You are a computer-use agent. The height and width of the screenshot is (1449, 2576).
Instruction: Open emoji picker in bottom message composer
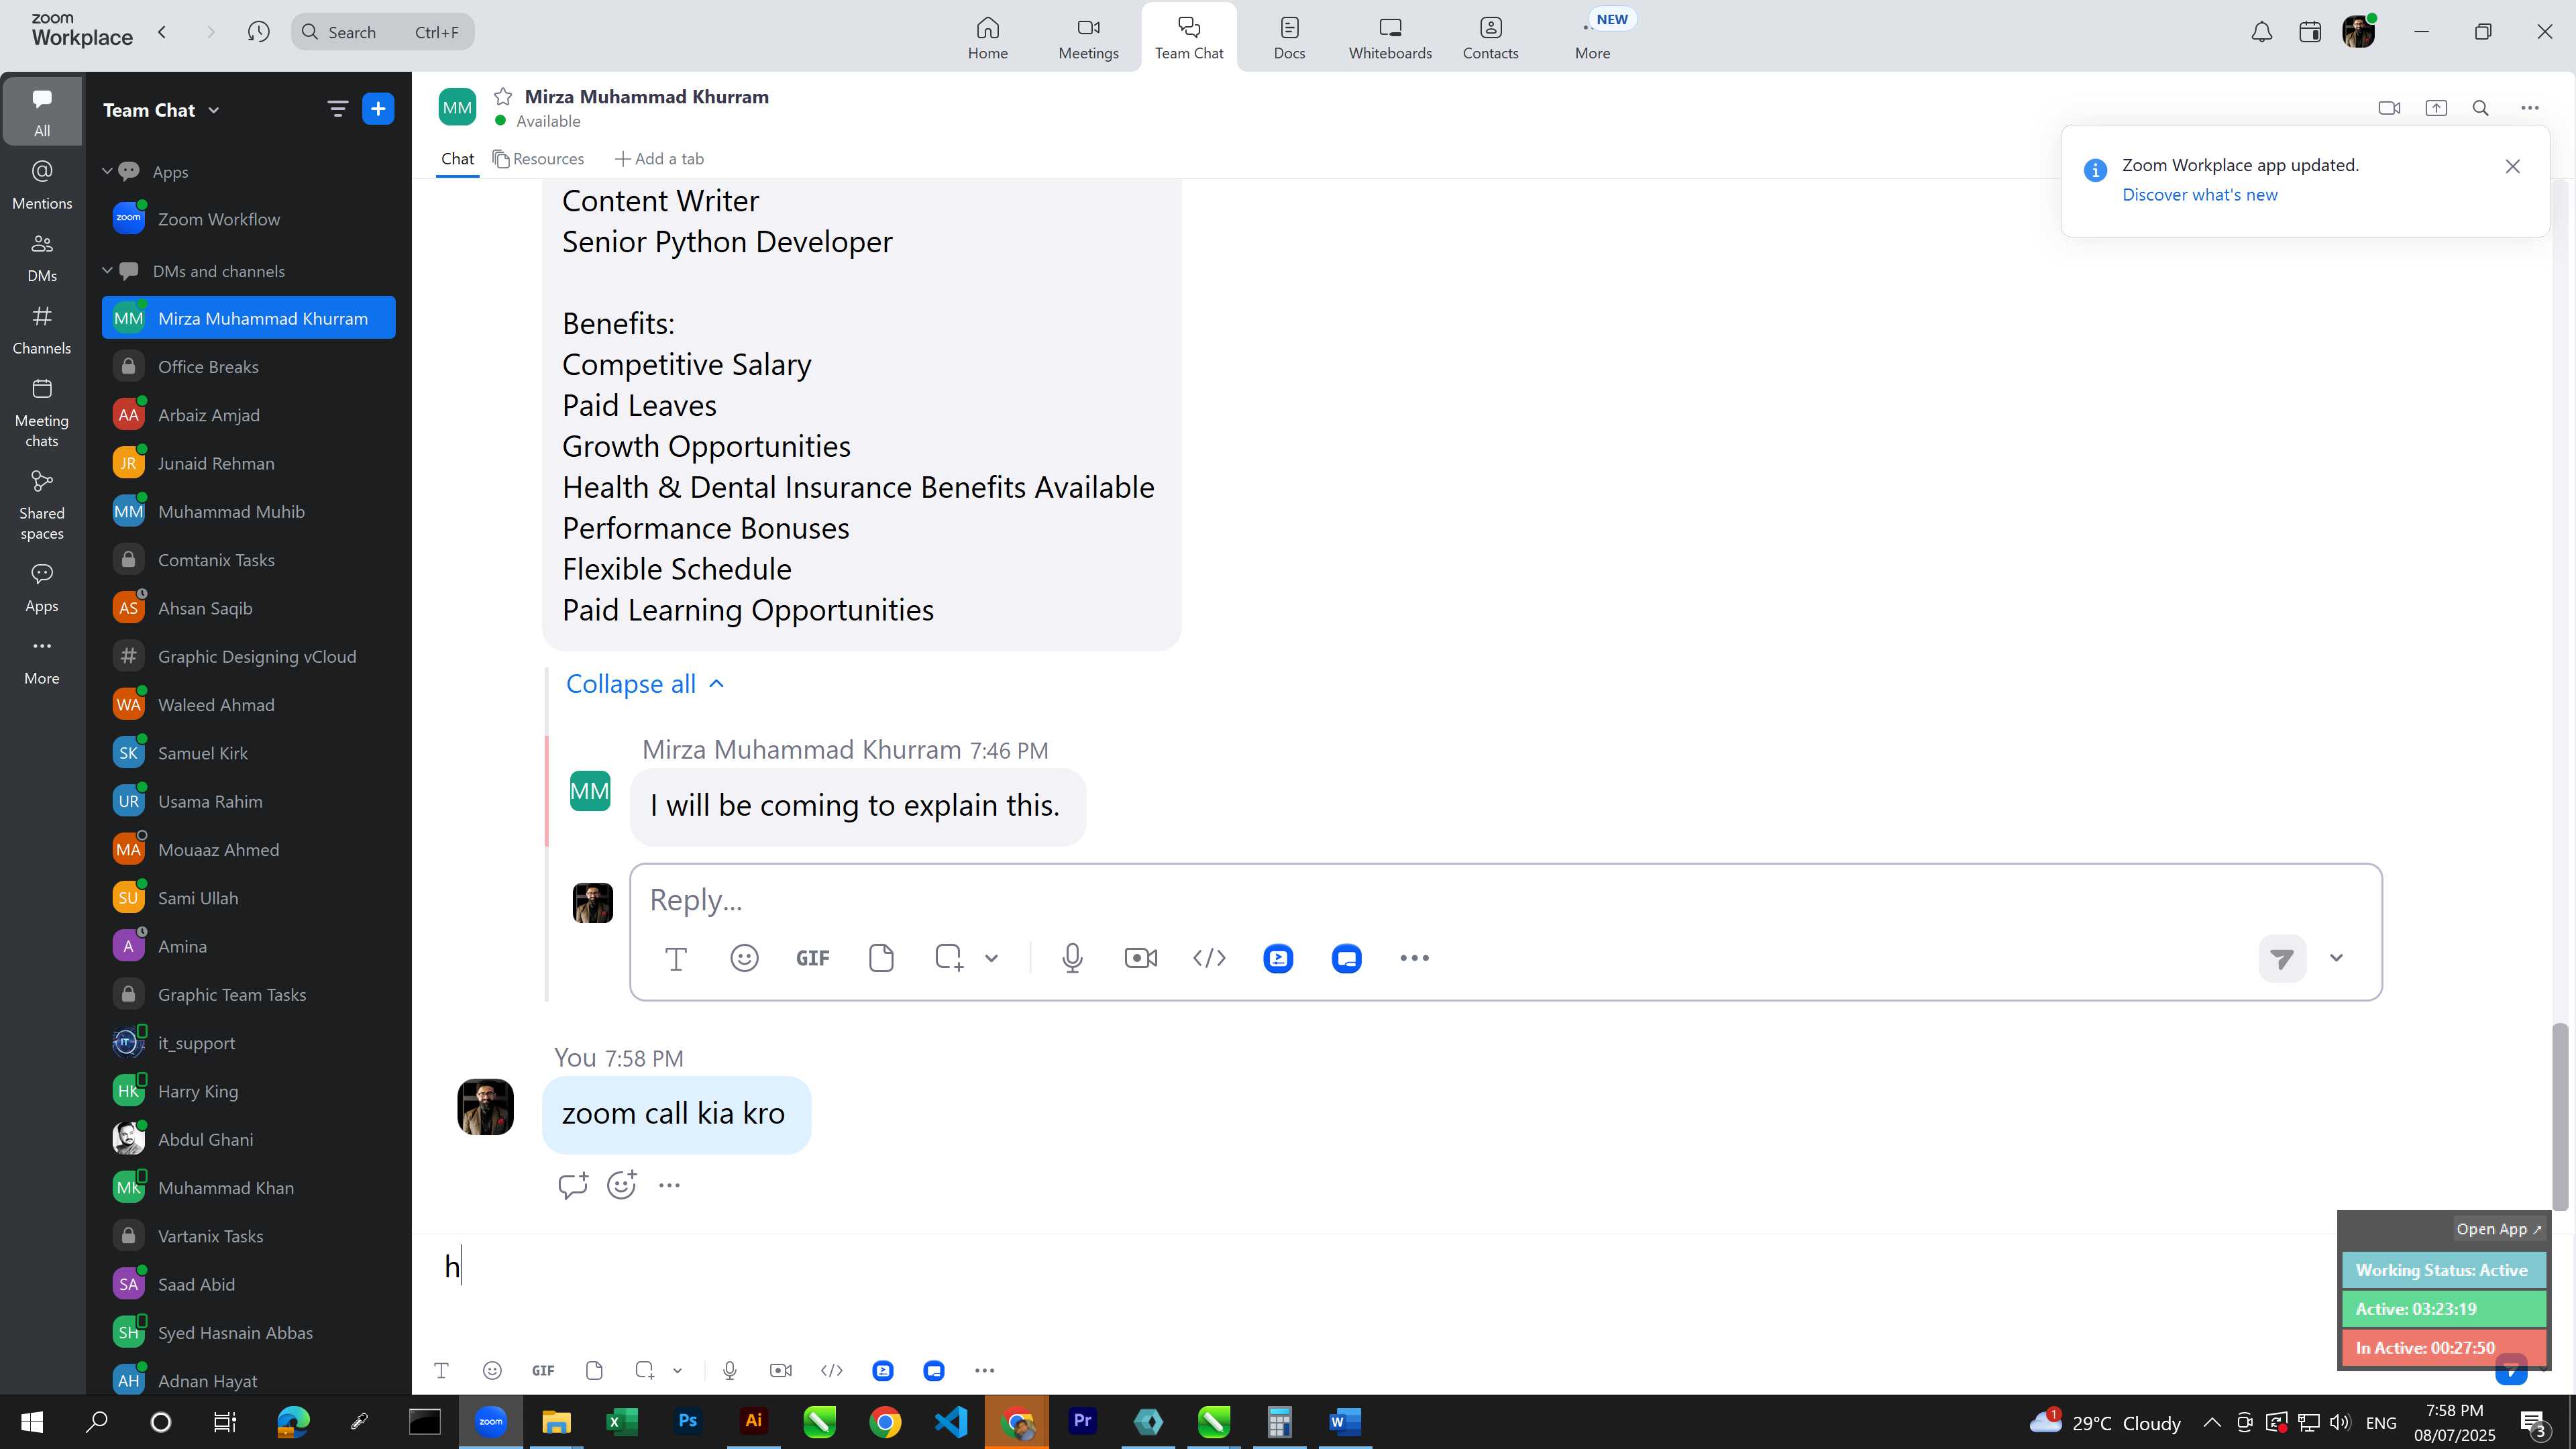(x=491, y=1371)
